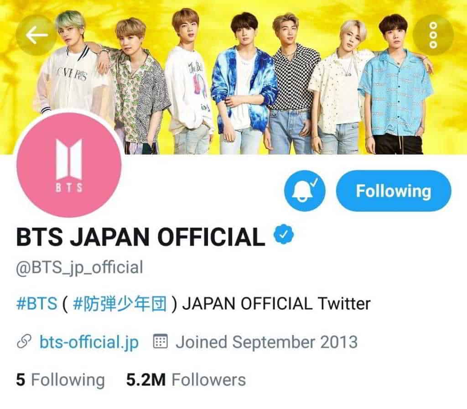Click the chain link icon beside the website

24,342
